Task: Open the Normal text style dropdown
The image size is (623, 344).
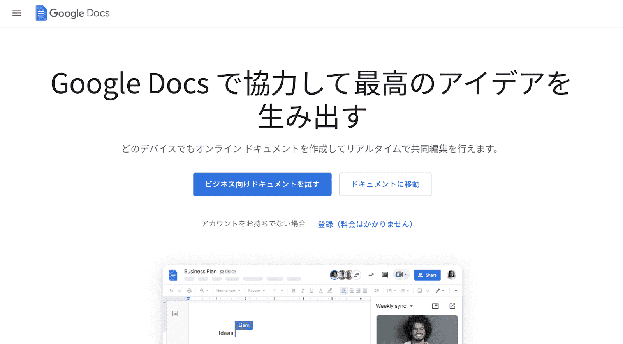Action: 228,291
